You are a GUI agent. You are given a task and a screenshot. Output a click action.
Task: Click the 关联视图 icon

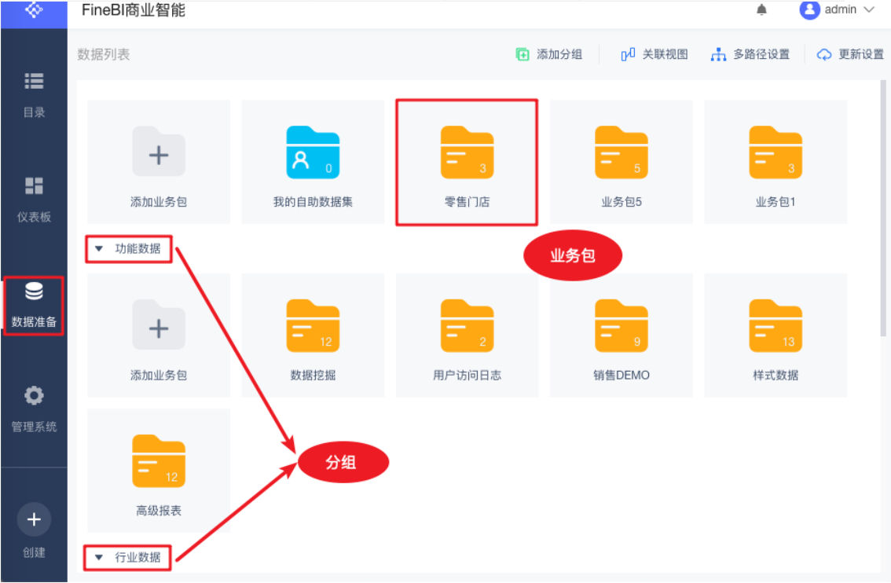coord(628,54)
